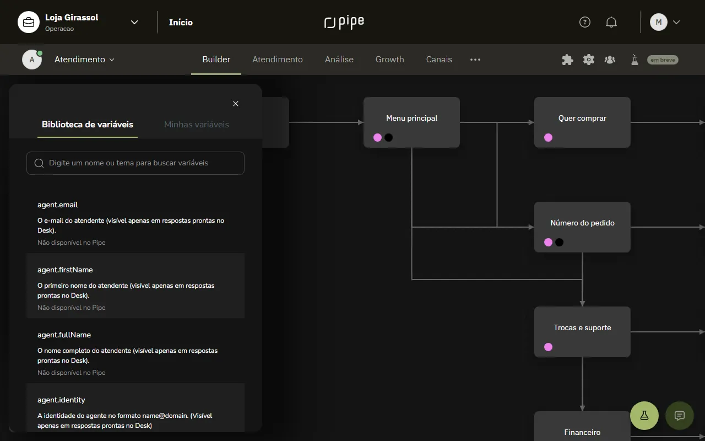Open the help question mark icon

pyautogui.click(x=585, y=22)
